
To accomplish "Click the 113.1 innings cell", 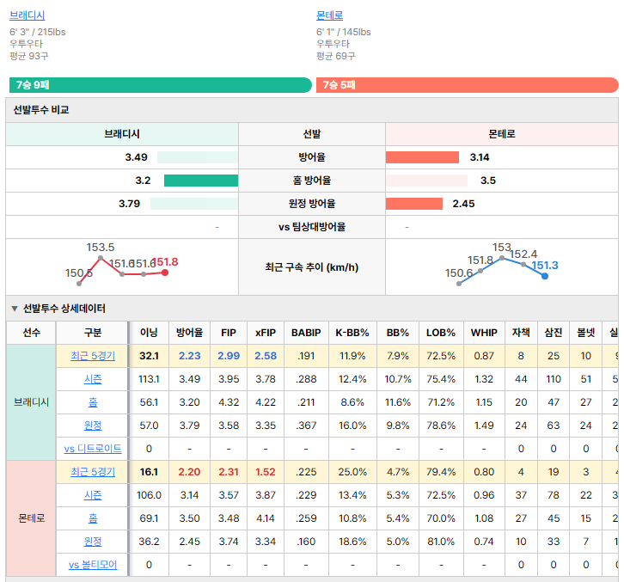I will point(150,379).
